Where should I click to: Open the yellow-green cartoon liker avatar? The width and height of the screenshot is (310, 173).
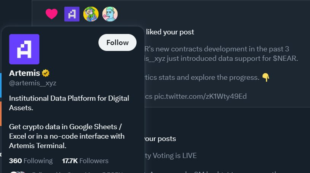[91, 14]
